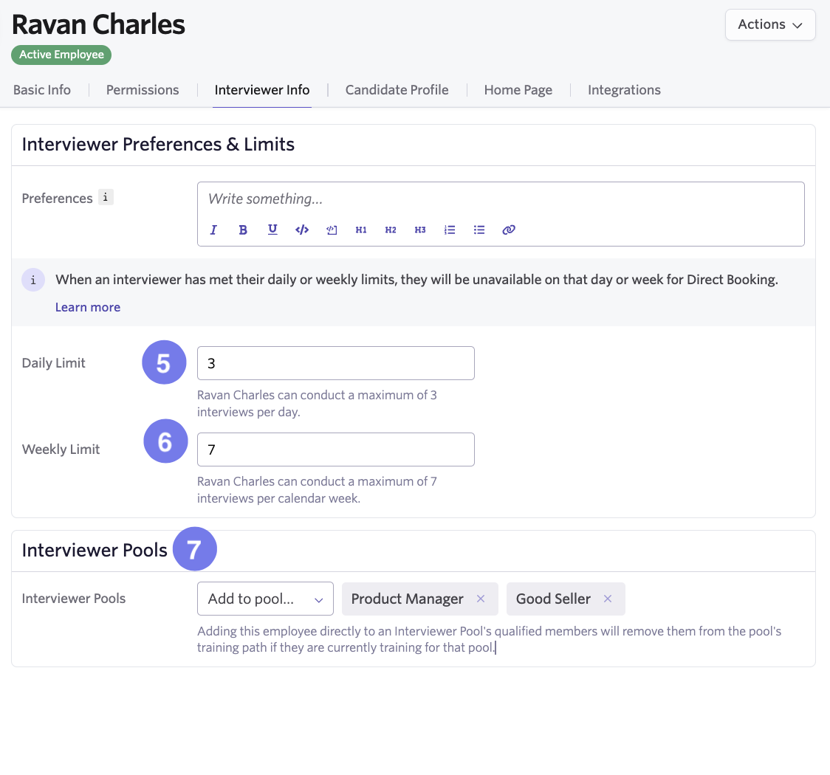This screenshot has width=830, height=775.
Task: Apply Heading 2 style
Action: [x=391, y=230]
